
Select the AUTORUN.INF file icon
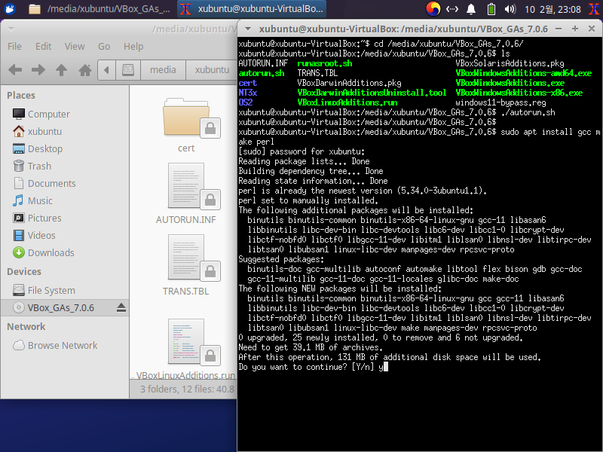[x=186, y=186]
